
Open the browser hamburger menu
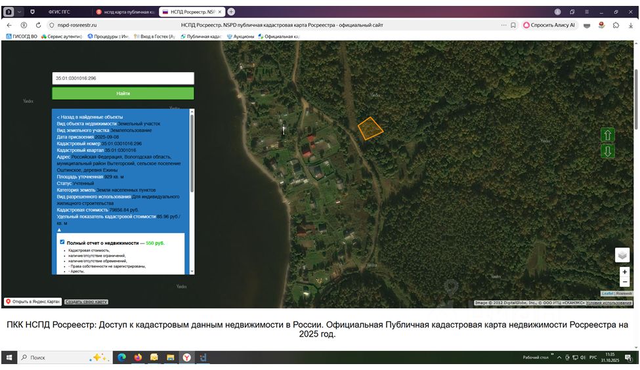(x=587, y=12)
